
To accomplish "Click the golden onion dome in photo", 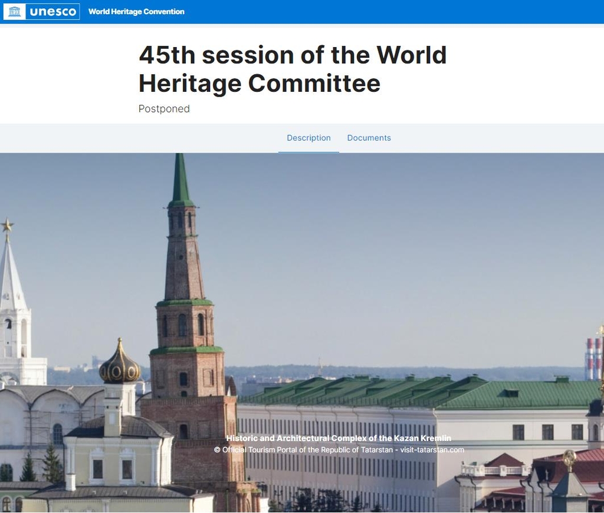I will tap(120, 366).
